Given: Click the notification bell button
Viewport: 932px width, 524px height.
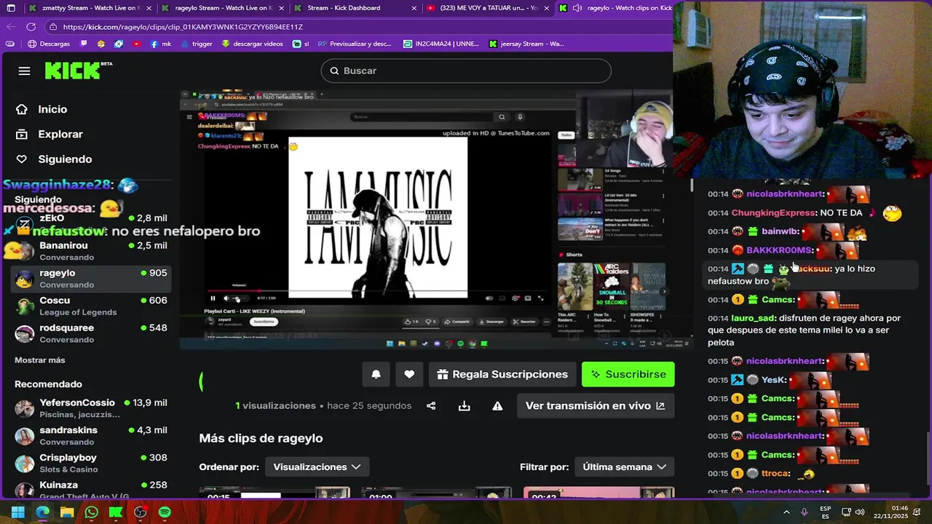Looking at the screenshot, I should (x=376, y=374).
